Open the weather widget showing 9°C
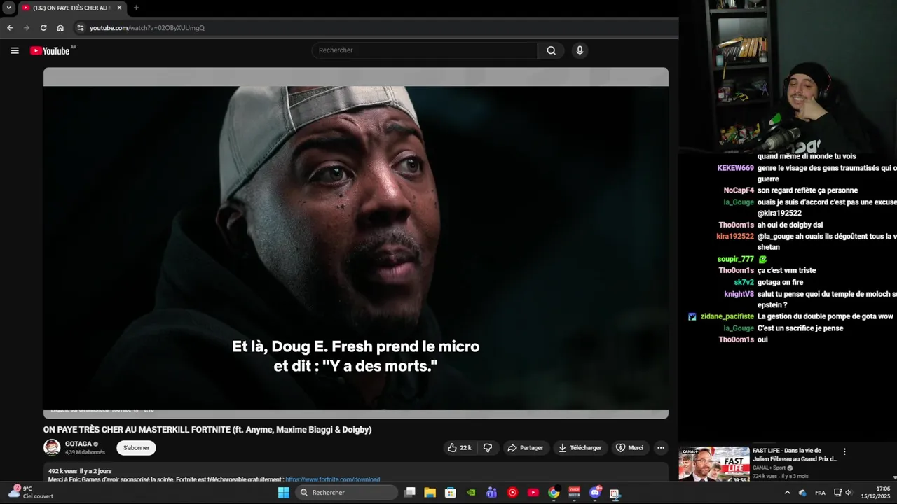 (31, 493)
